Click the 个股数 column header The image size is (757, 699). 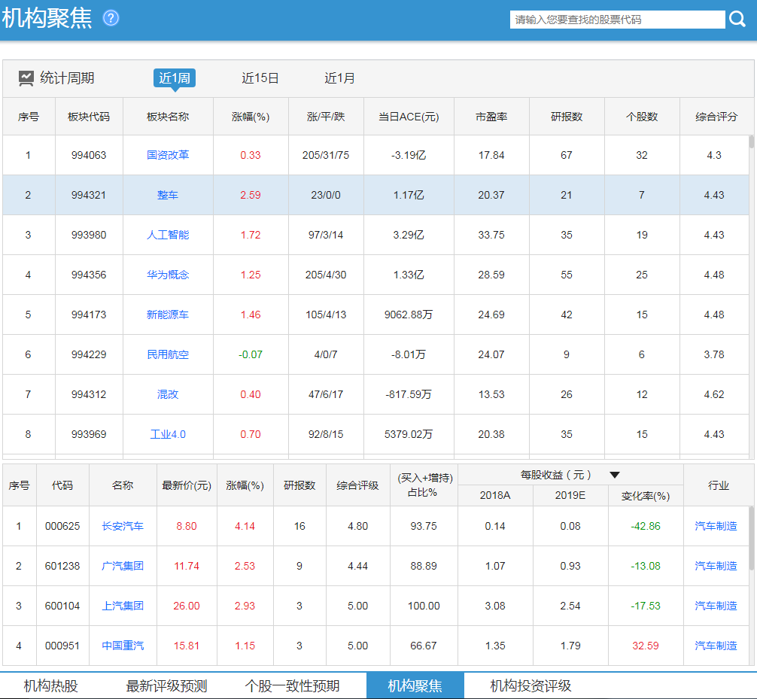coord(642,117)
